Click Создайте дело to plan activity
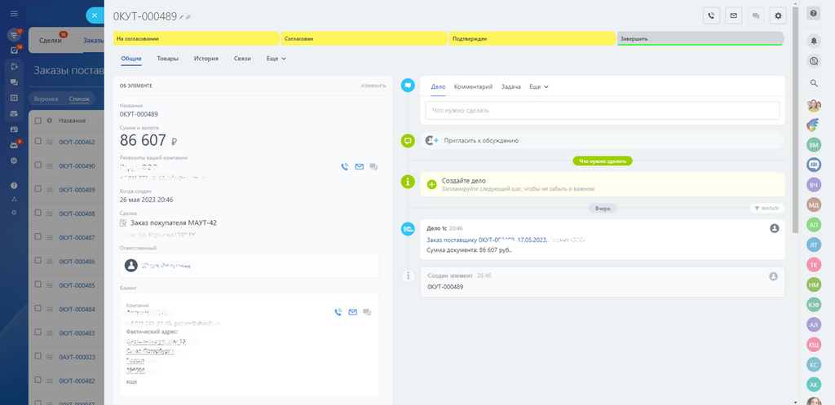 [x=464, y=180]
